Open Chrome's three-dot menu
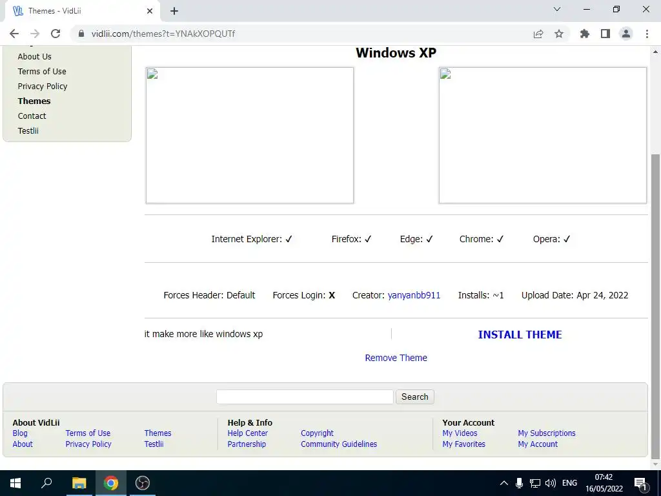This screenshot has width=661, height=496. click(647, 34)
